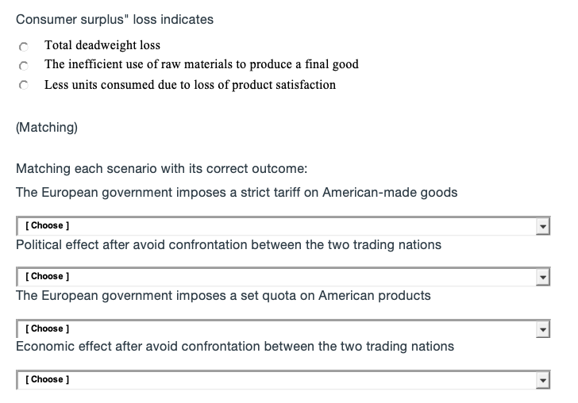Click the 'Political effect after avoid confrontation' sentence
This screenshot has width=578, height=403.
[x=229, y=244]
